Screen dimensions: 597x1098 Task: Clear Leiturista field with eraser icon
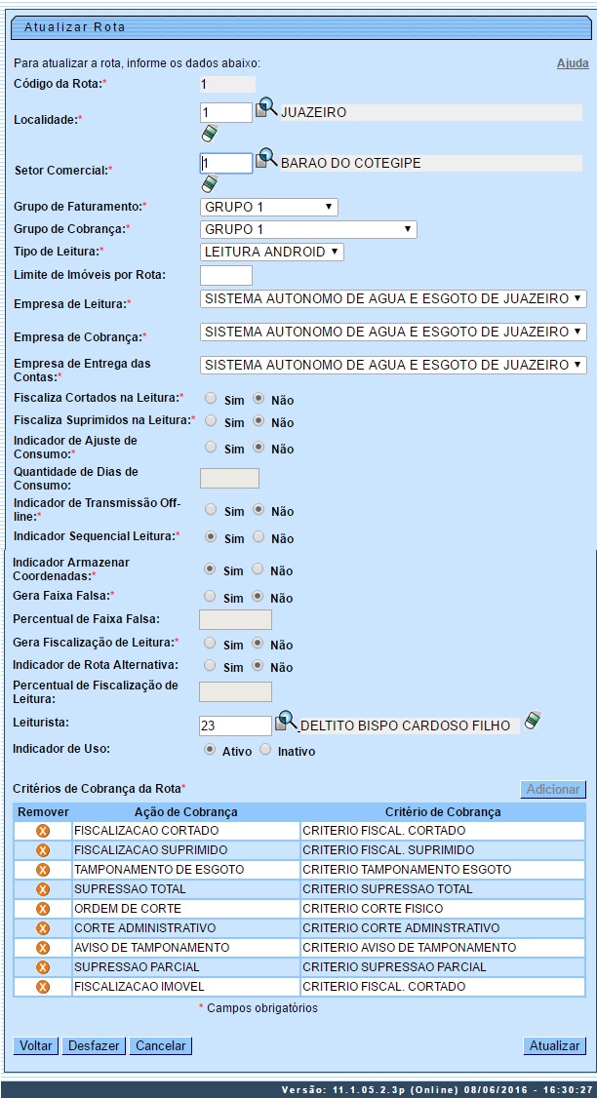534,721
